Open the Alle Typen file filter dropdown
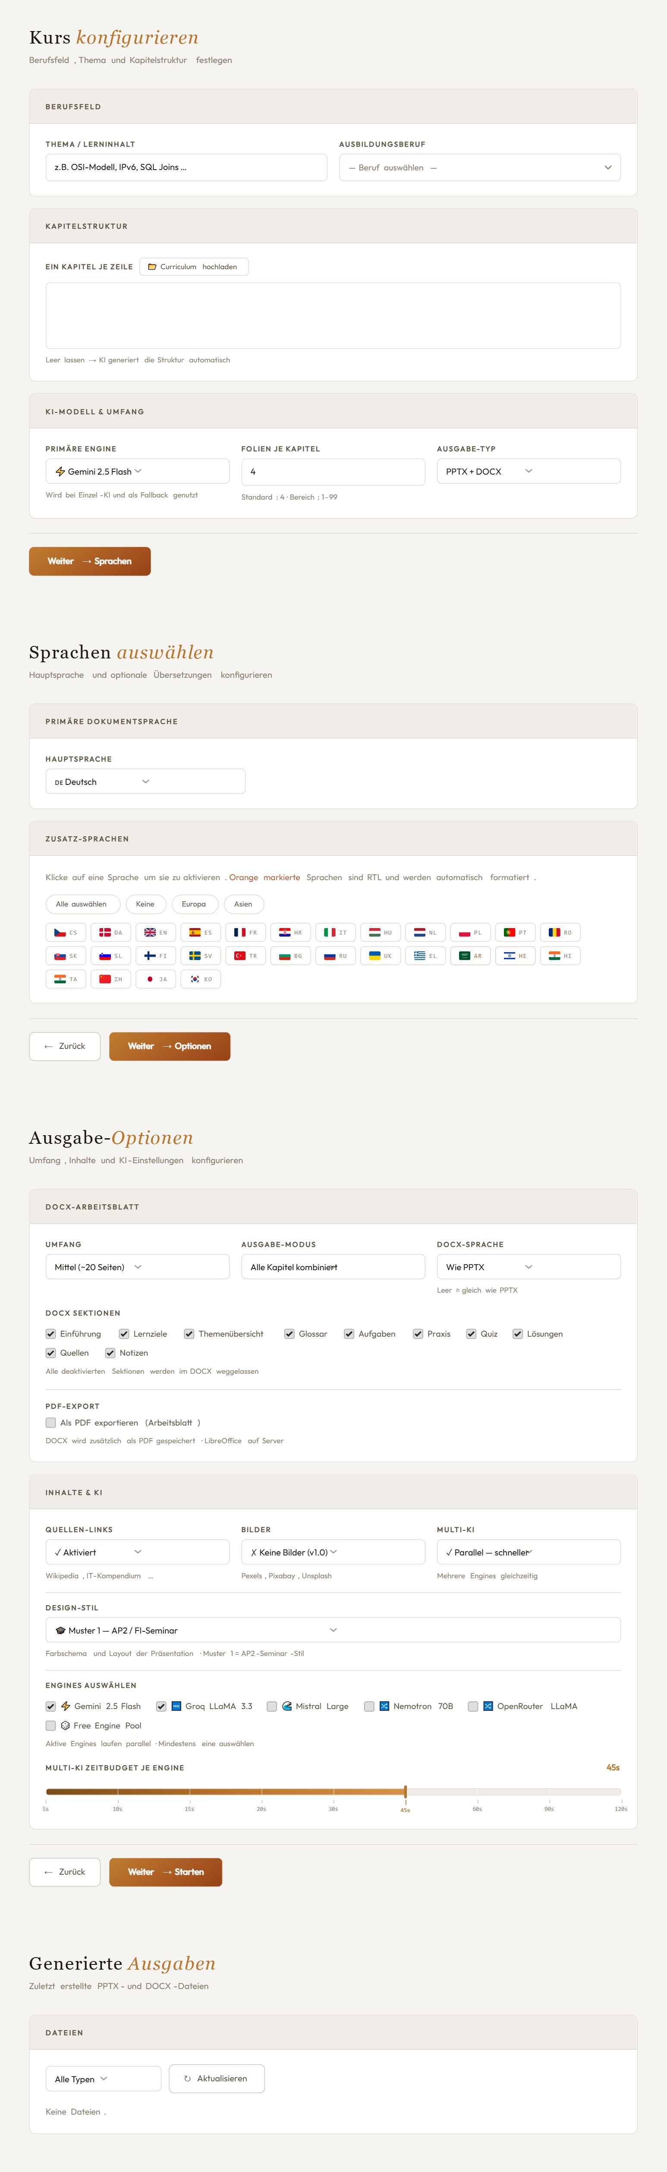This screenshot has height=2172, width=667. (x=103, y=2079)
